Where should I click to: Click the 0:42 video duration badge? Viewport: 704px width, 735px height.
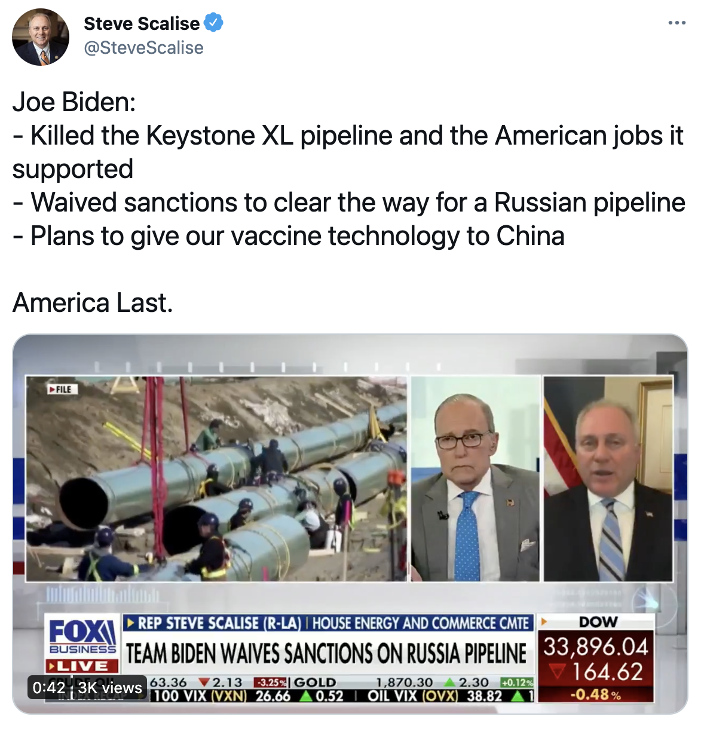tap(49, 688)
